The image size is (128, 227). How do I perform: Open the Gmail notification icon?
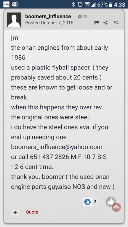[x=15, y=4]
